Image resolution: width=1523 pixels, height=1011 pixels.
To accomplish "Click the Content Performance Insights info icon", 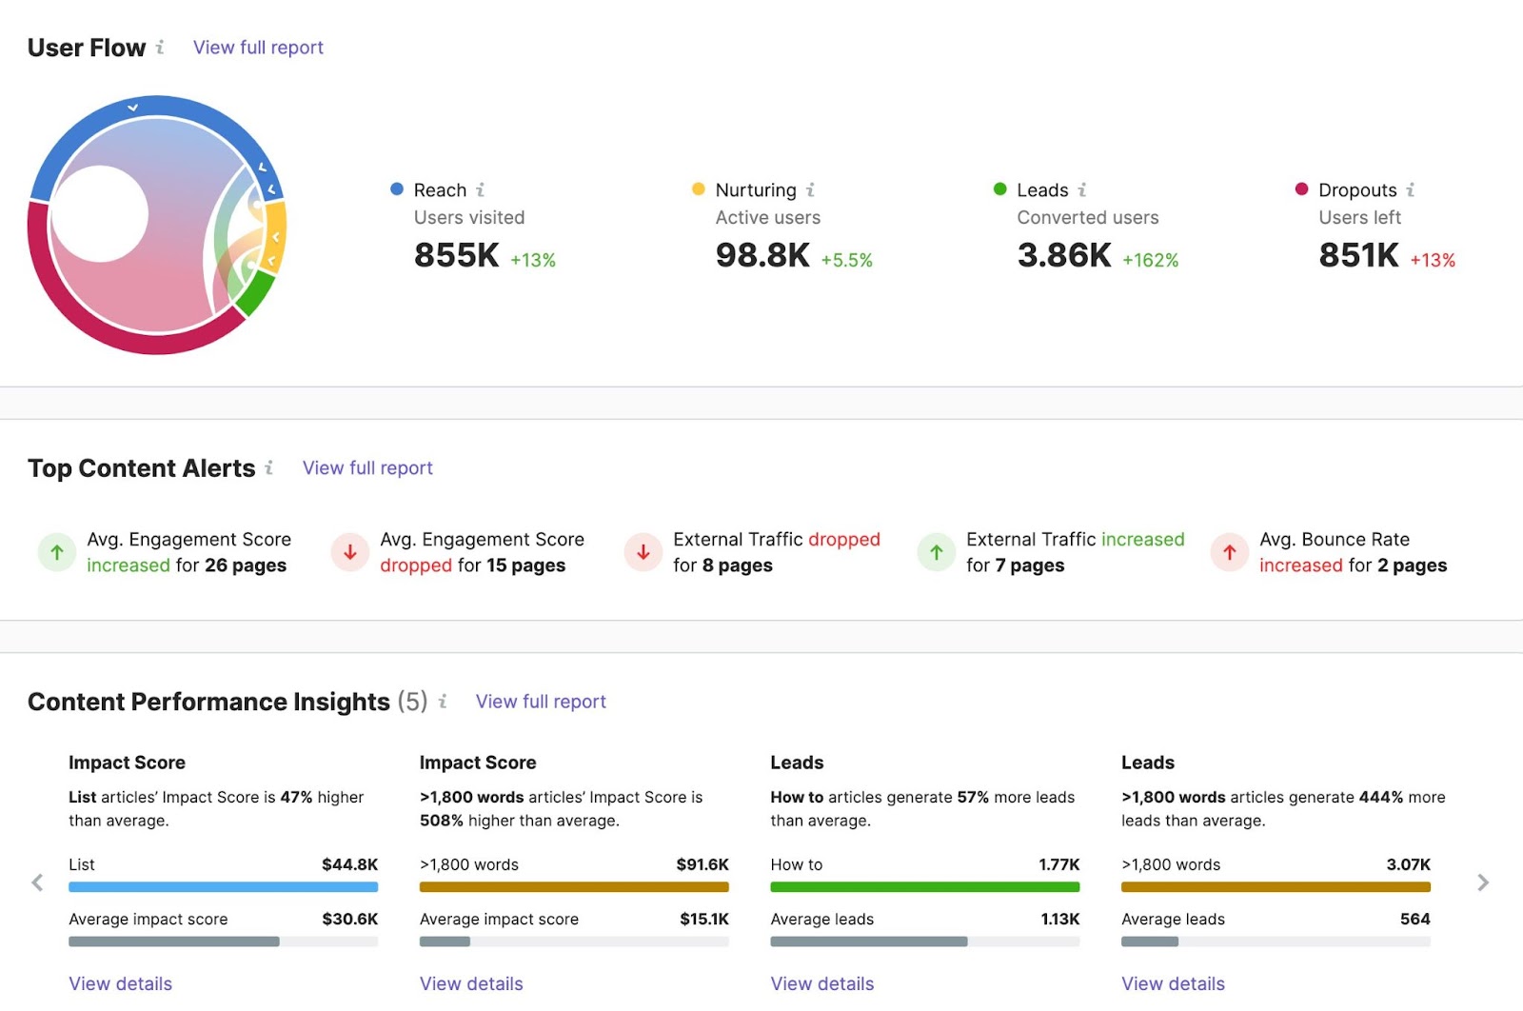I will tap(443, 702).
